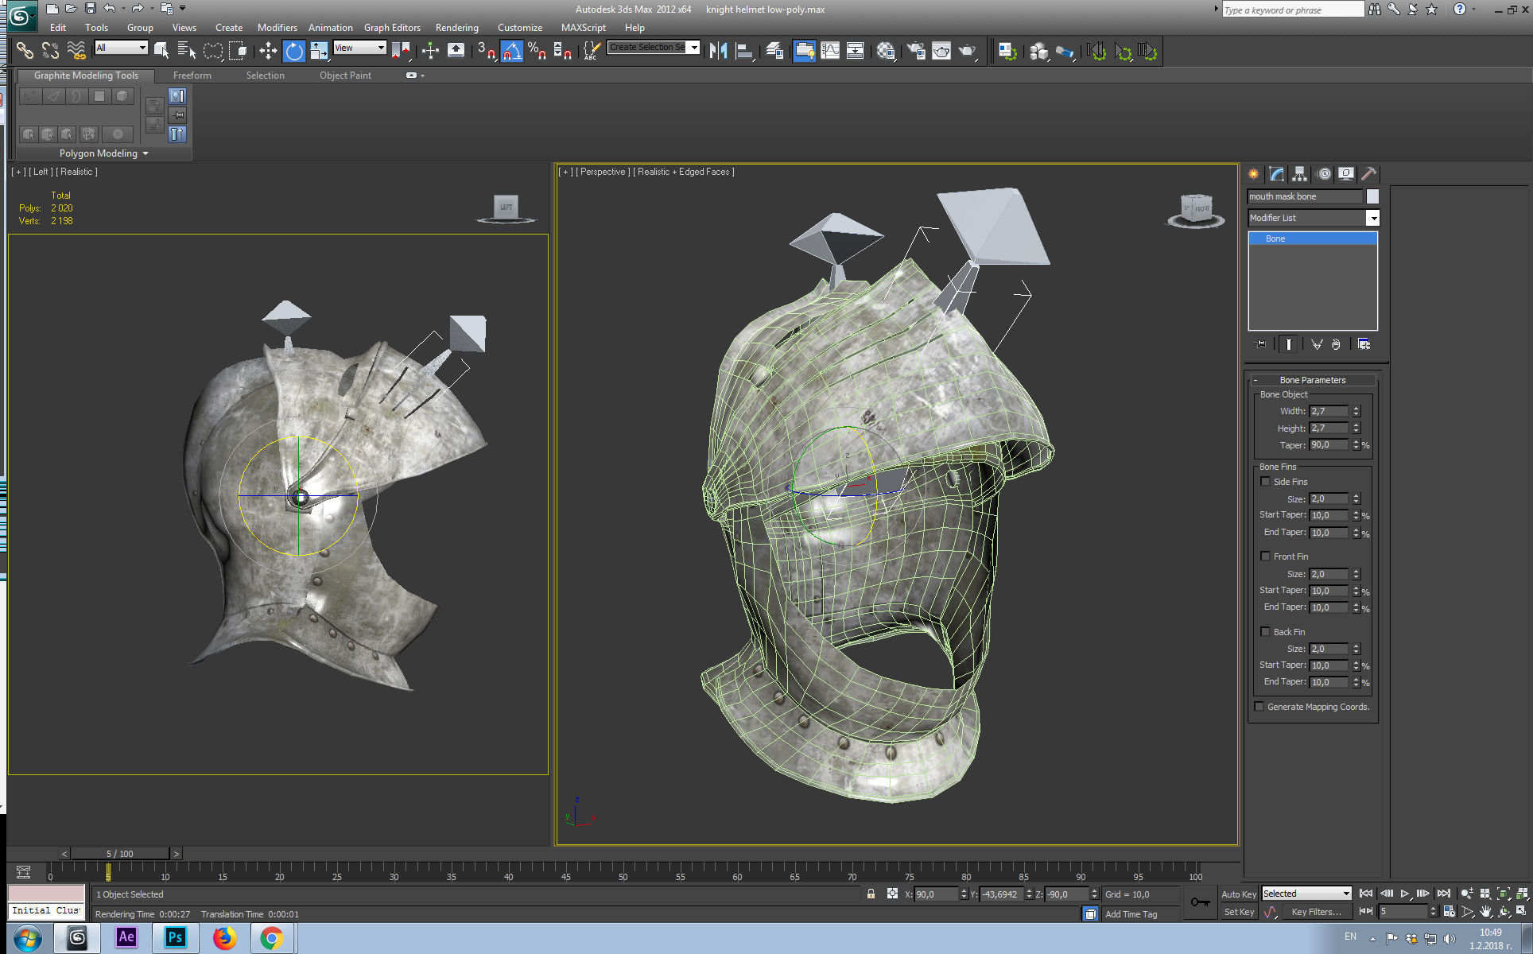
Task: Click the Render Production teapot icon
Action: coord(967,51)
